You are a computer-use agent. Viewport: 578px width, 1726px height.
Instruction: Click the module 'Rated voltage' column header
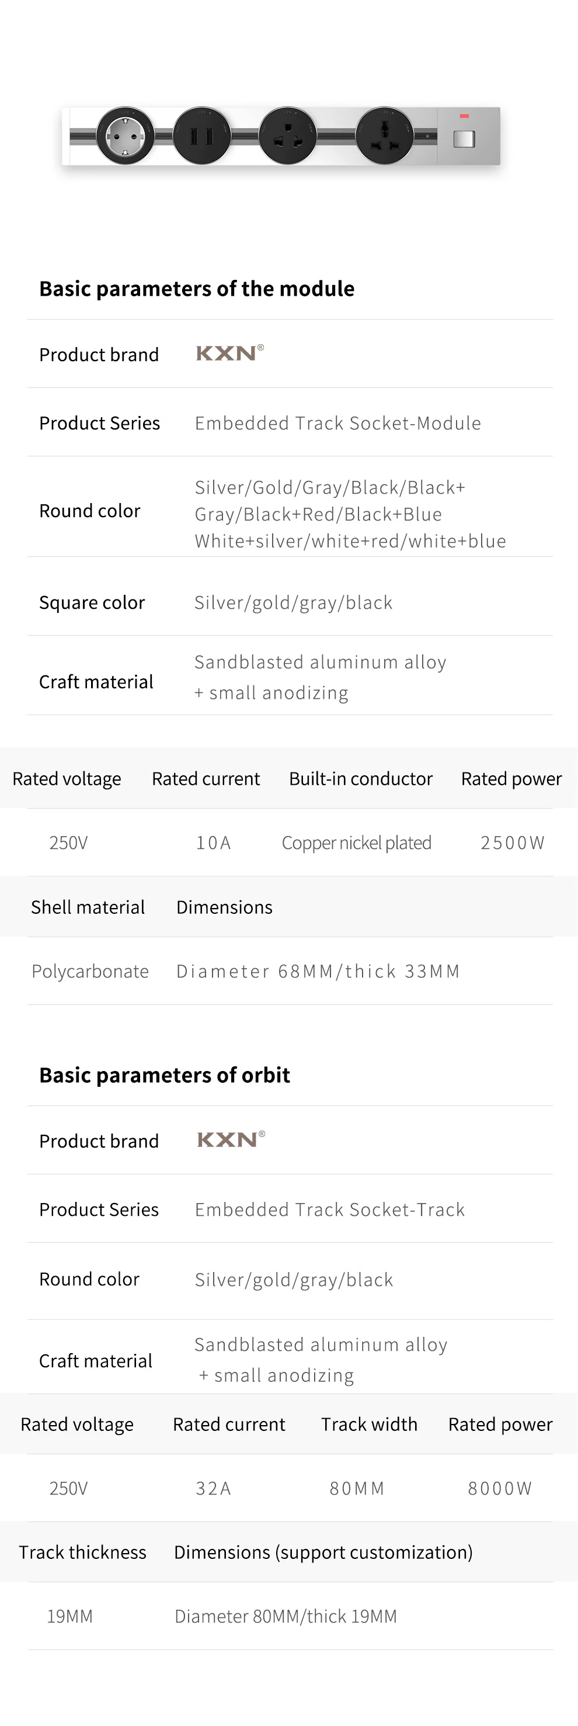click(x=67, y=779)
